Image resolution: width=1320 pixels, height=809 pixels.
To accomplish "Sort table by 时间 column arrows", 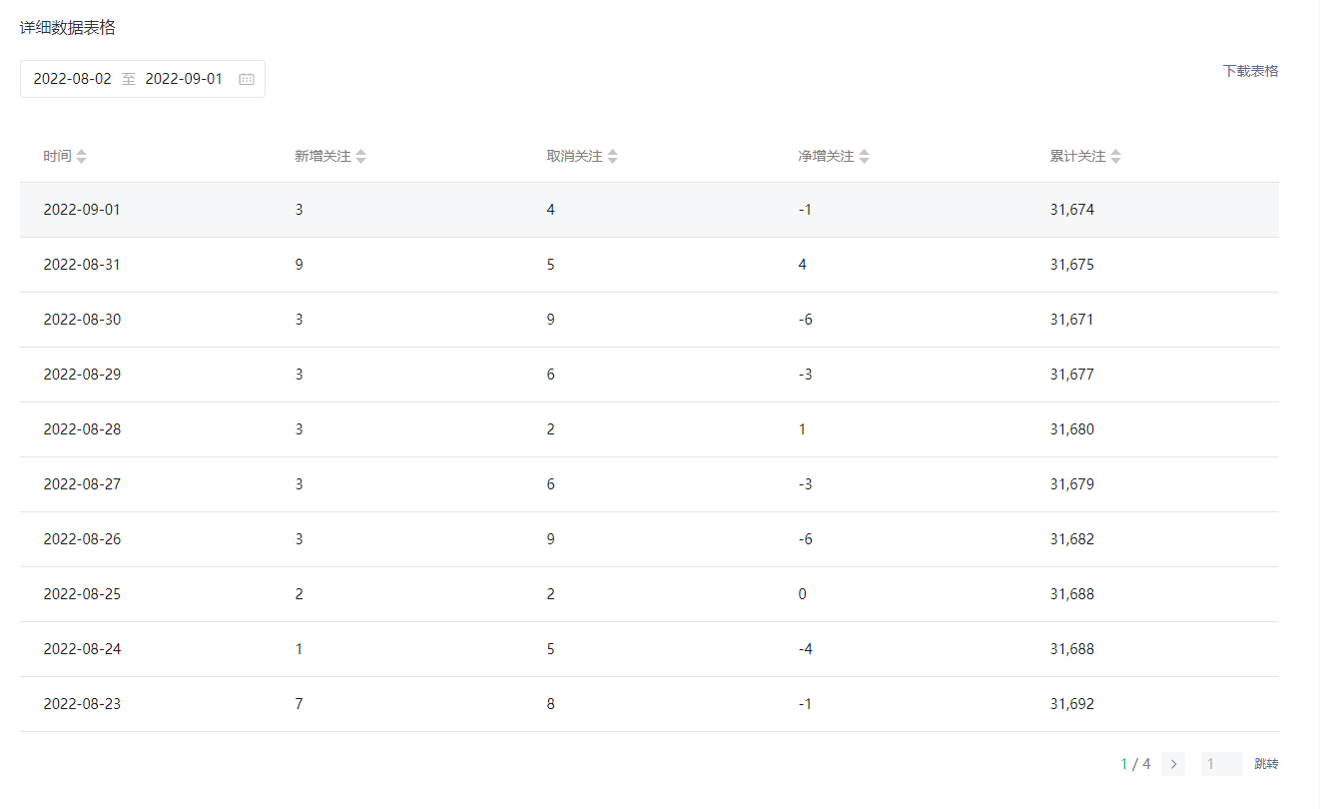I will tap(82, 157).
